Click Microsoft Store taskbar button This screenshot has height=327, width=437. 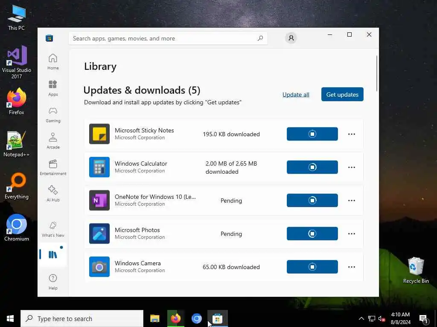coord(218,318)
